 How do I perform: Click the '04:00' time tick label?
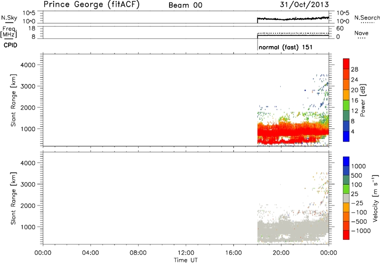[x=90, y=253]
